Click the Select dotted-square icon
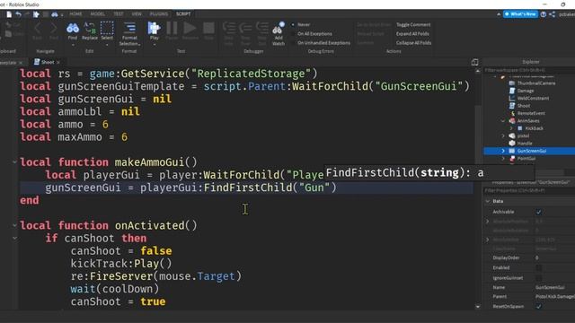 pyautogui.click(x=107, y=28)
